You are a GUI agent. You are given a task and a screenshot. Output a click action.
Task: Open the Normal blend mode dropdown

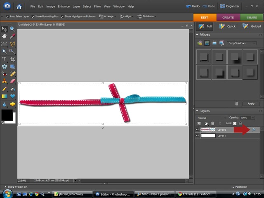point(212,118)
